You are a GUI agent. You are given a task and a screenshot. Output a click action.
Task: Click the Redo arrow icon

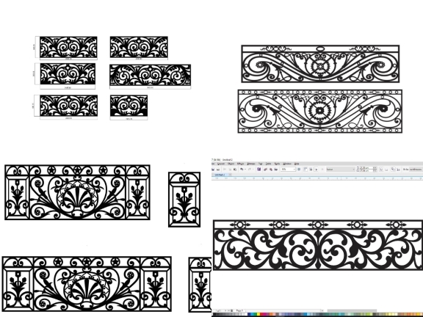[250, 170]
